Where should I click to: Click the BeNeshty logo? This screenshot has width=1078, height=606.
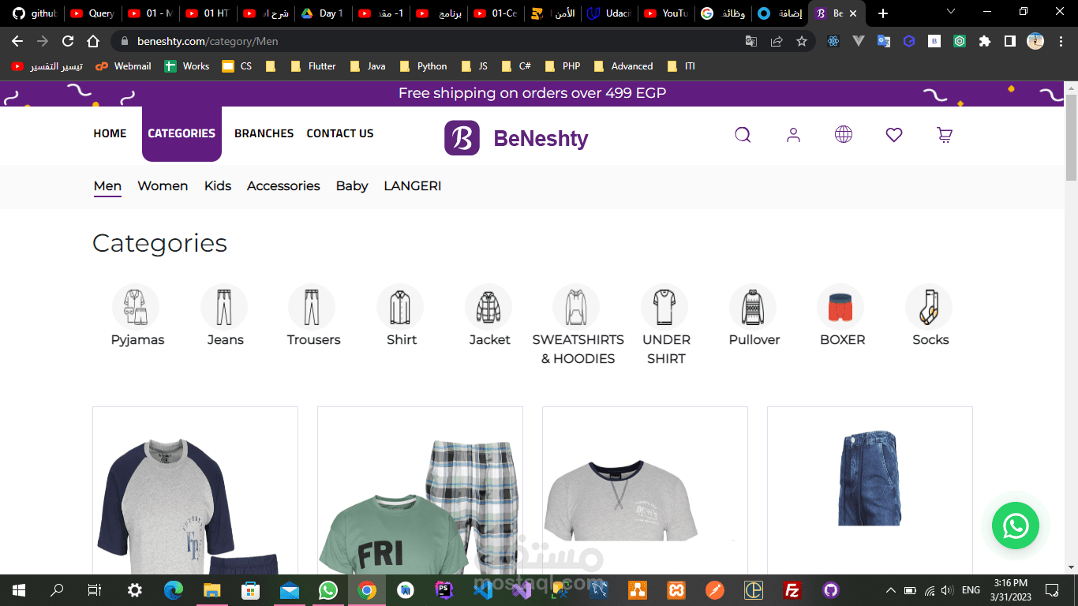(x=517, y=139)
